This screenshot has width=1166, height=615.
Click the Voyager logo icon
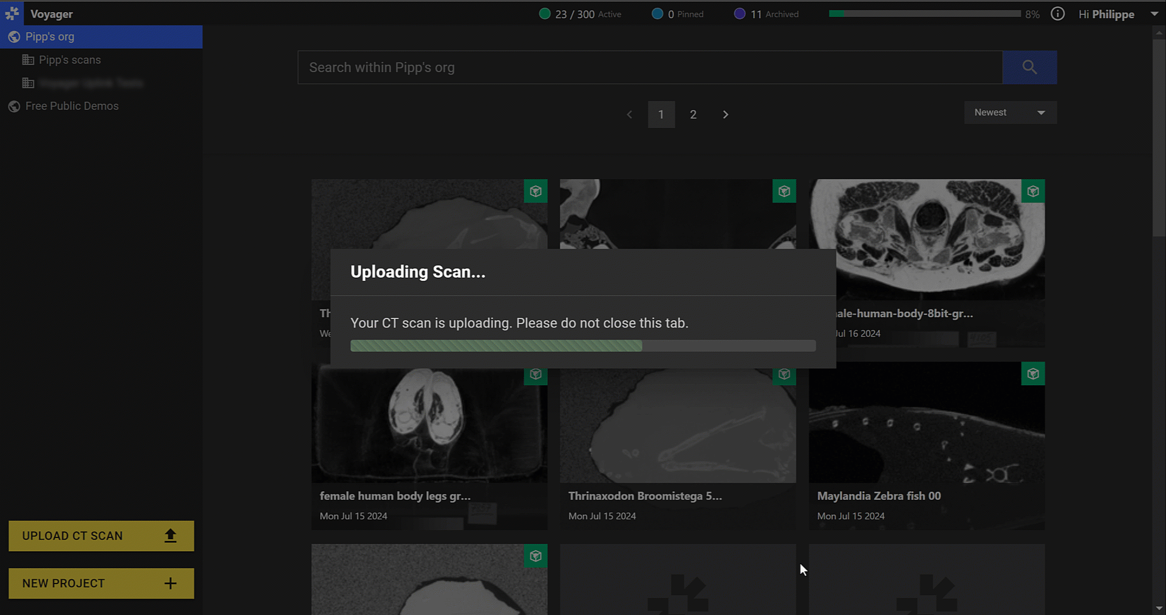(x=12, y=13)
